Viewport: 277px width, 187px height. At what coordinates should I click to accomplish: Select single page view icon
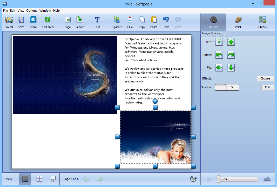[25, 179]
